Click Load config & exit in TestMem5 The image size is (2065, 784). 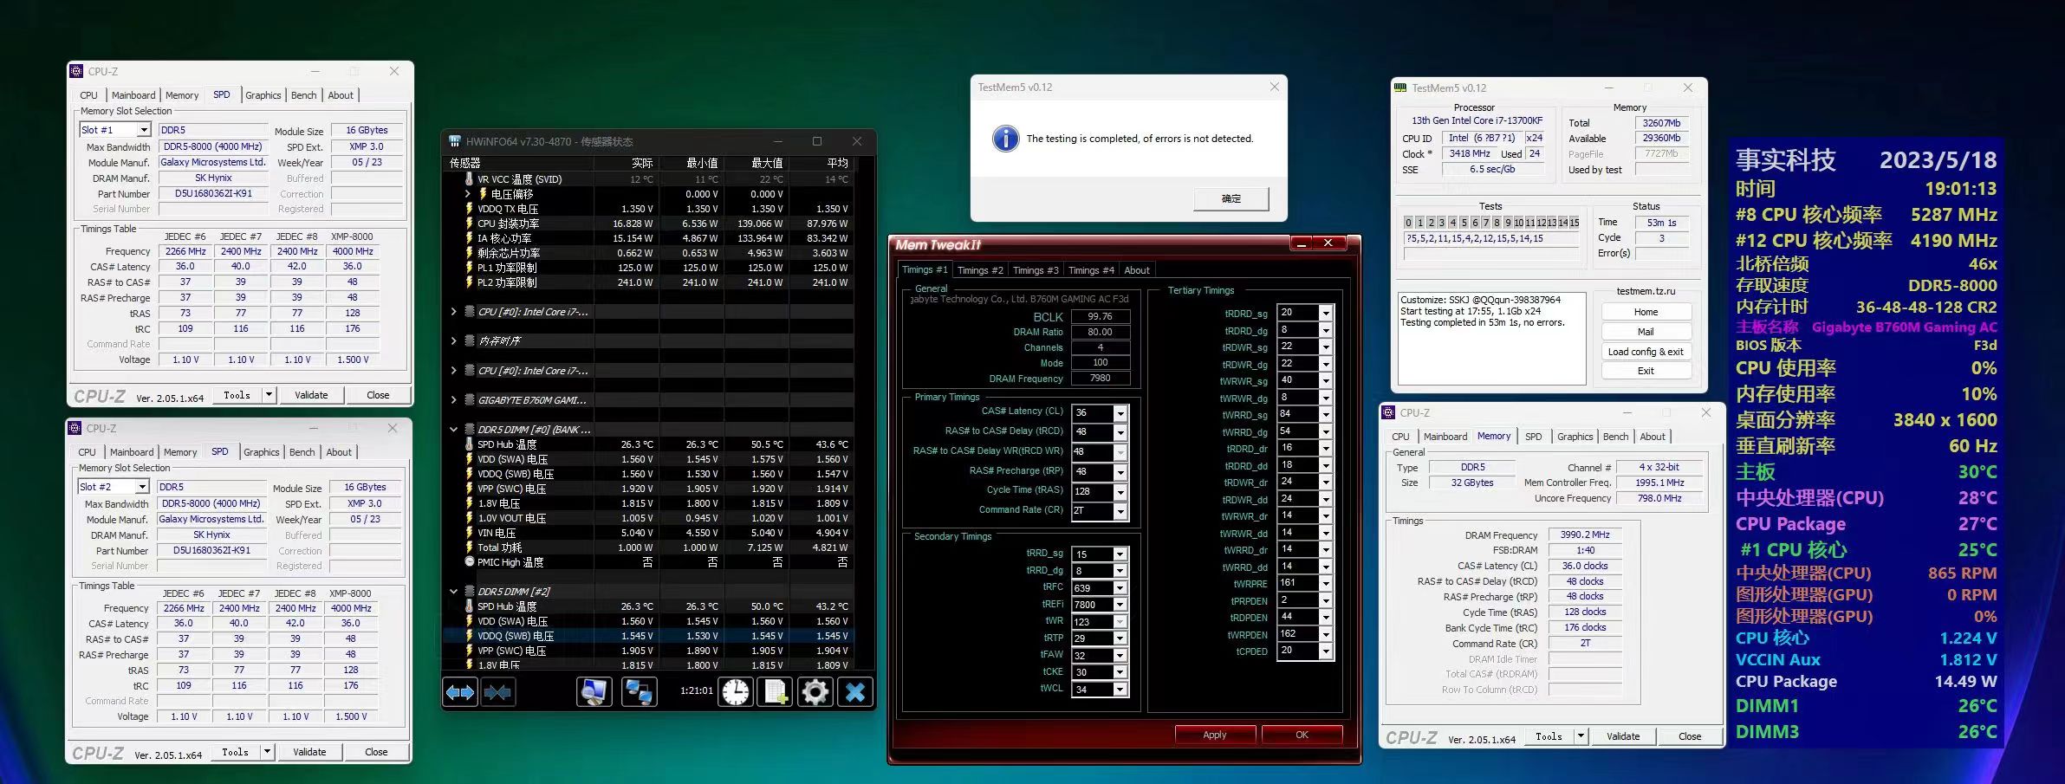[1645, 351]
